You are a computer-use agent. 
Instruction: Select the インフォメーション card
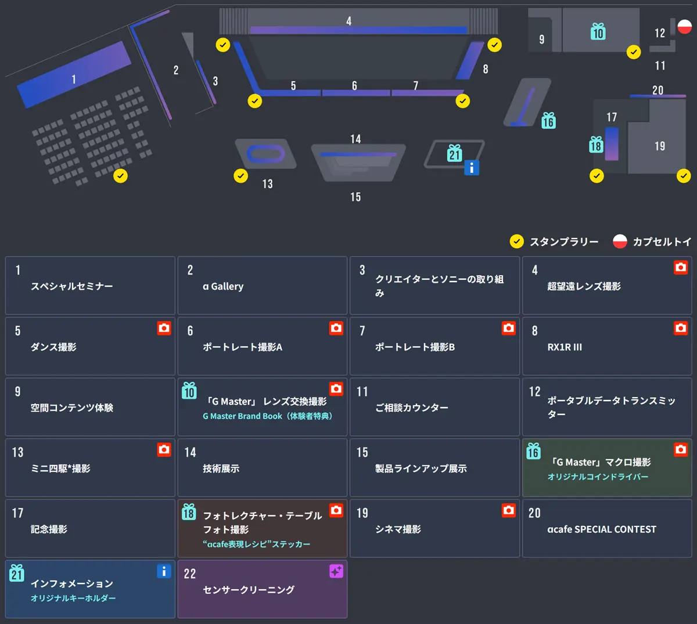point(90,589)
